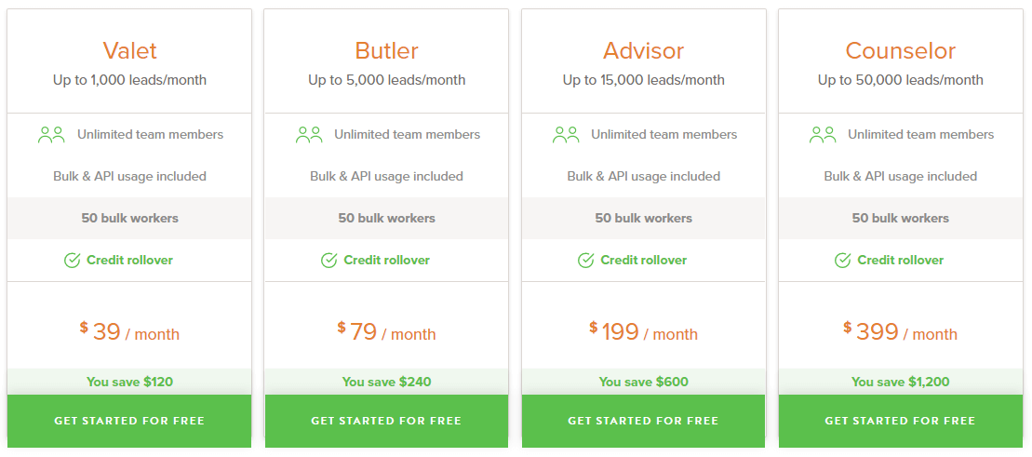This screenshot has height=457, width=1032.
Task: Click the team members icon in Counselor plan
Action: (822, 135)
